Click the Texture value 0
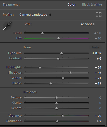Screen dimensions: 107x127 pyautogui.click(x=100, y=98)
